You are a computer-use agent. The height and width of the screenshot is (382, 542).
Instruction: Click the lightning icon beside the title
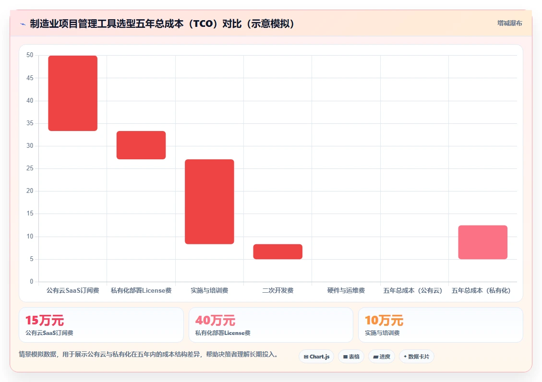pos(23,24)
